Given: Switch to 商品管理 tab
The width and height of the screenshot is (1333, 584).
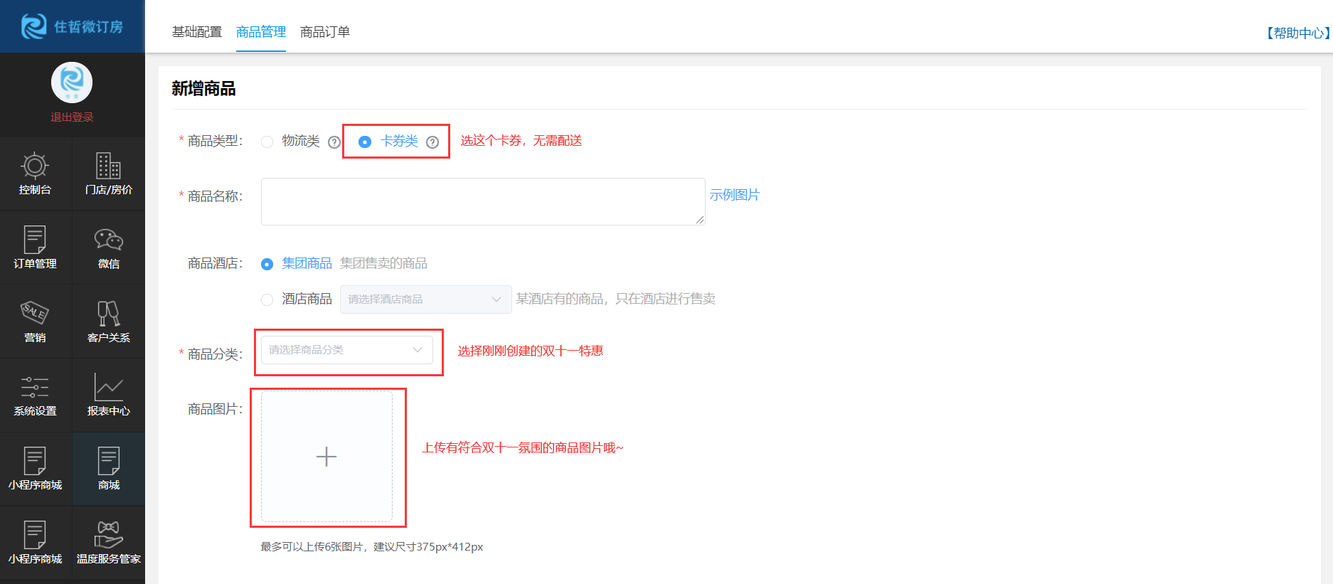Looking at the screenshot, I should click(x=261, y=32).
